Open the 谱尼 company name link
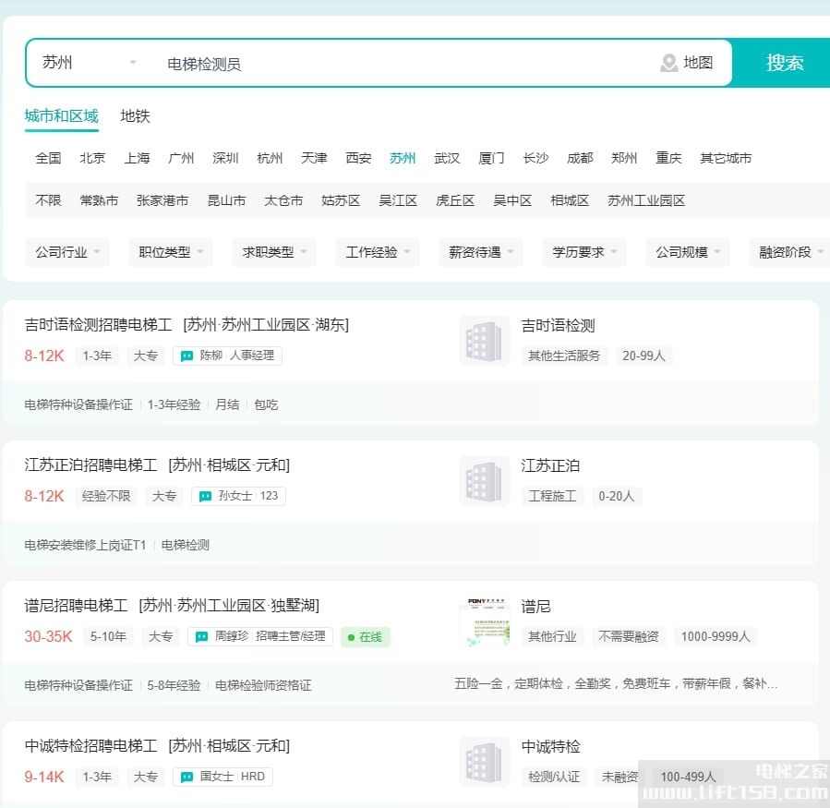Screen dimensions: 830x808 [x=535, y=607]
